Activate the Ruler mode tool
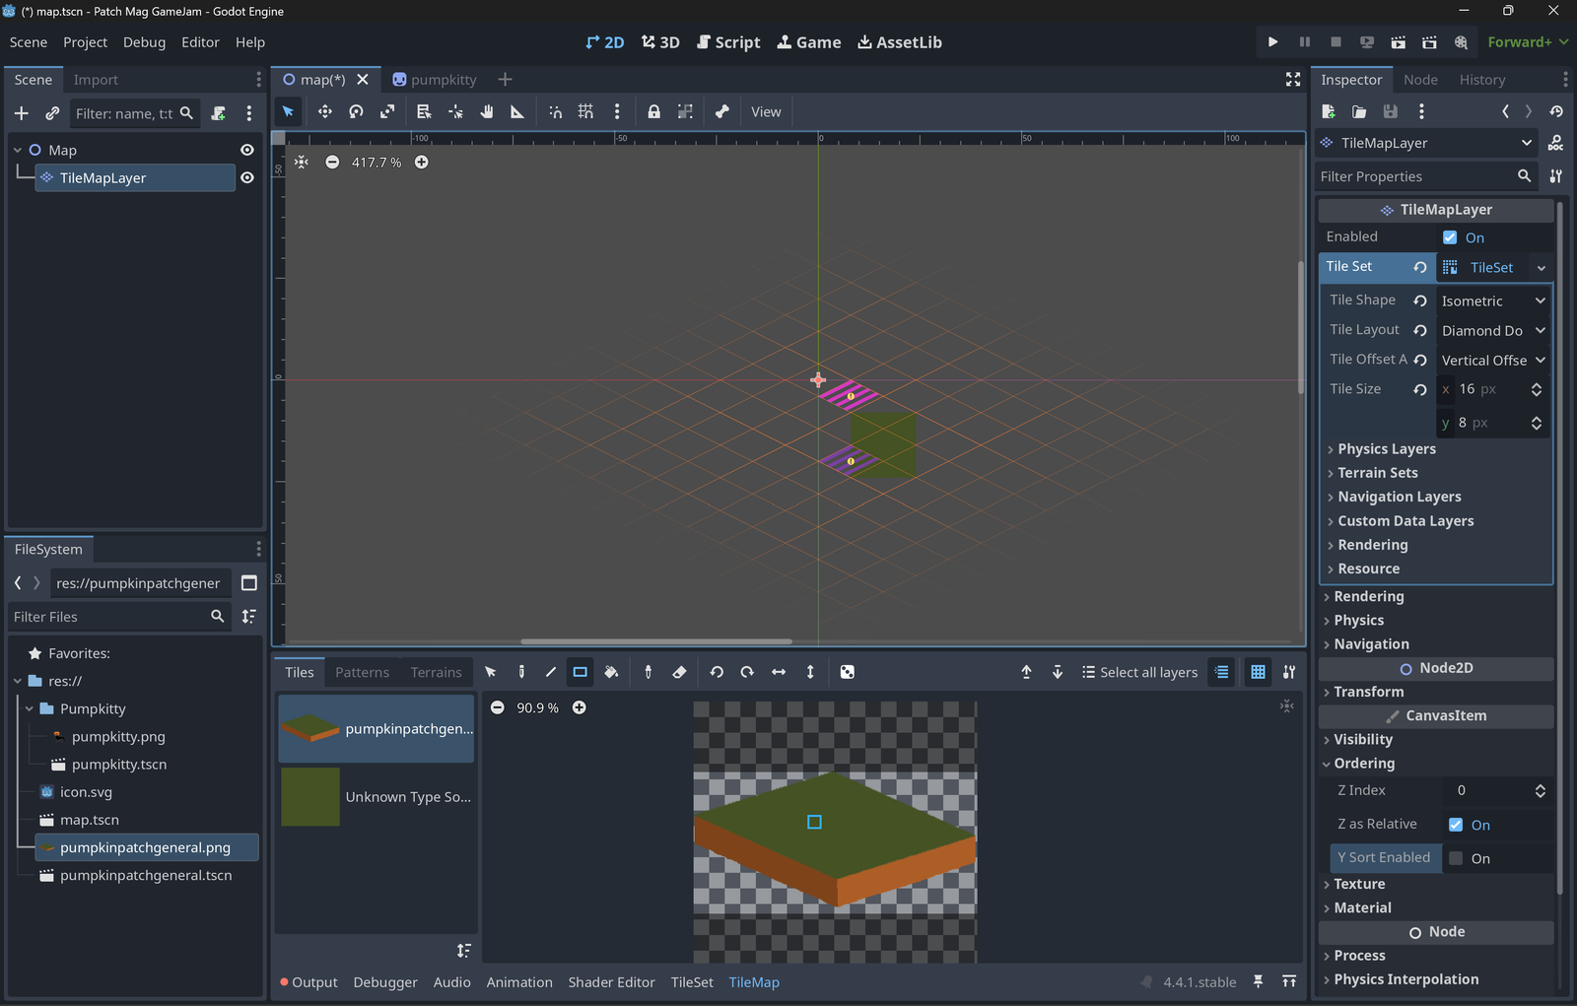This screenshot has width=1577, height=1006. [516, 111]
